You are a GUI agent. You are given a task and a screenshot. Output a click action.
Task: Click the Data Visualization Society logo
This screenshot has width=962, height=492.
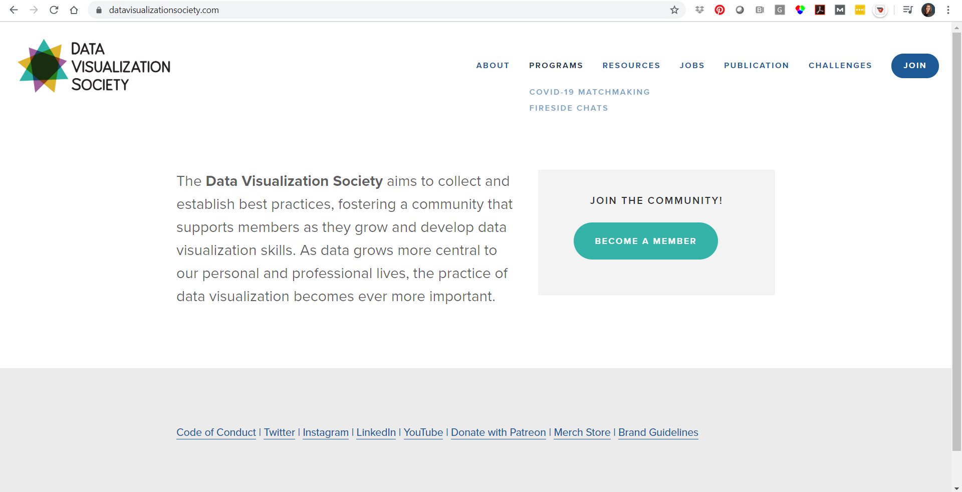click(x=94, y=66)
